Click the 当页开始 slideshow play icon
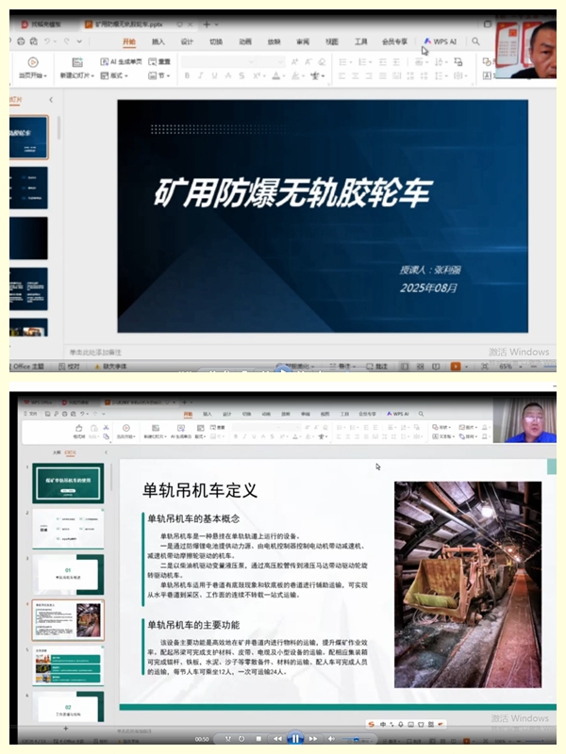Image resolution: width=566 pixels, height=754 pixels. (32, 62)
